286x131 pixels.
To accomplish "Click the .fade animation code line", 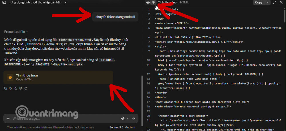I will (x=189, y=79).
